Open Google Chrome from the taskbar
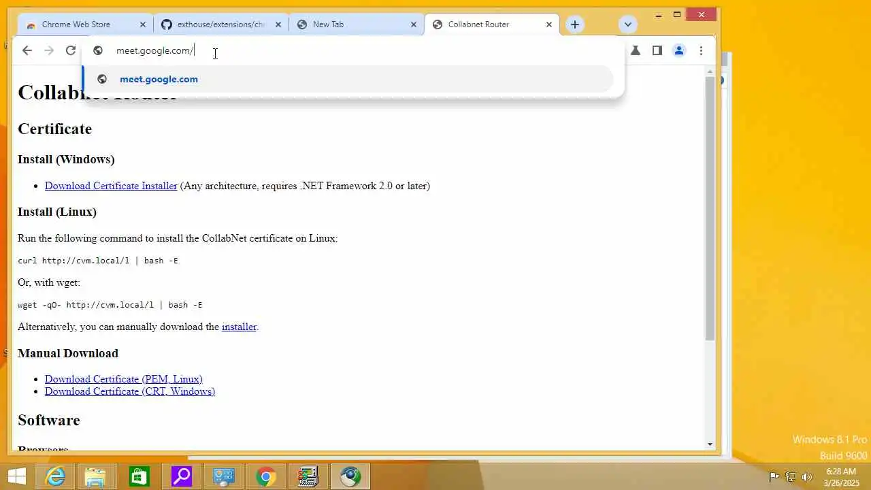 266,476
